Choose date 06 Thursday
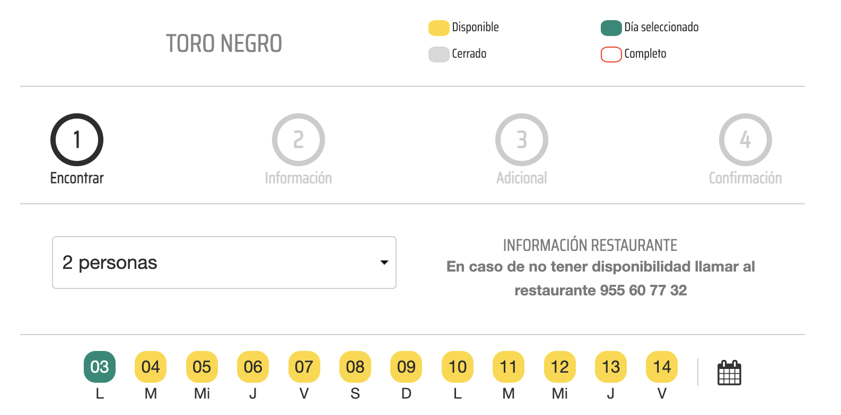Image resolution: width=841 pixels, height=415 pixels. tap(253, 367)
